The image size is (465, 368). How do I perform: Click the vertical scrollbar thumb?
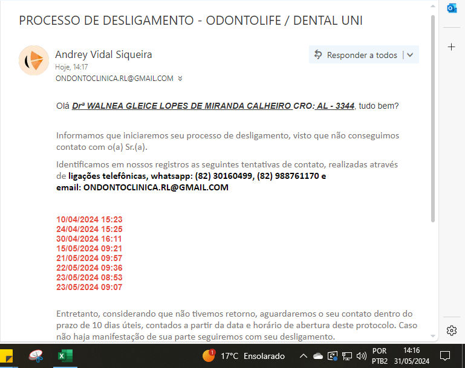coord(433,118)
